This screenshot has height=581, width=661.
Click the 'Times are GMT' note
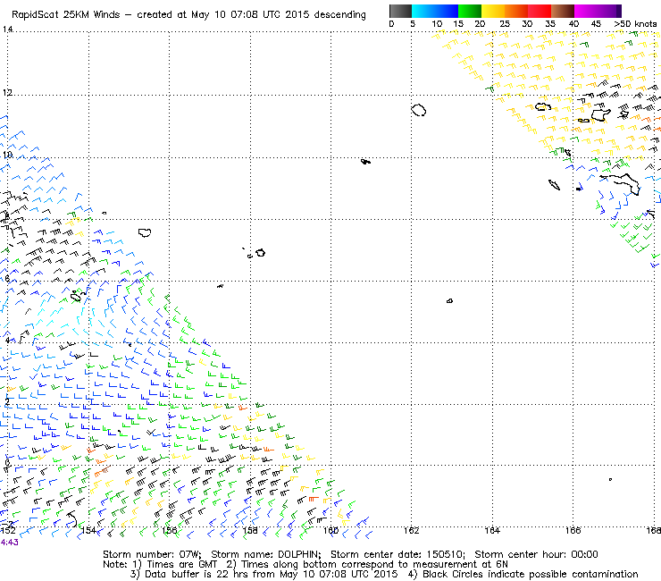click(x=181, y=565)
